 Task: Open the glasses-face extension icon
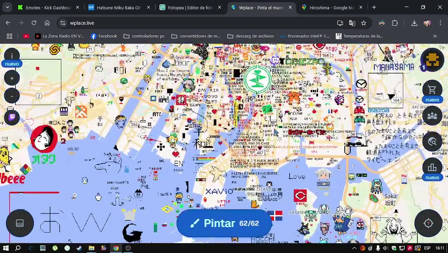(382, 23)
